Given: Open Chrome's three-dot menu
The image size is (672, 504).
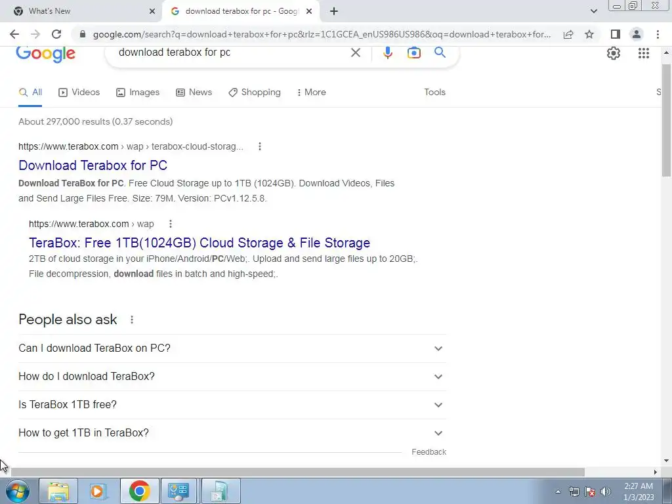Looking at the screenshot, I should 658,34.
